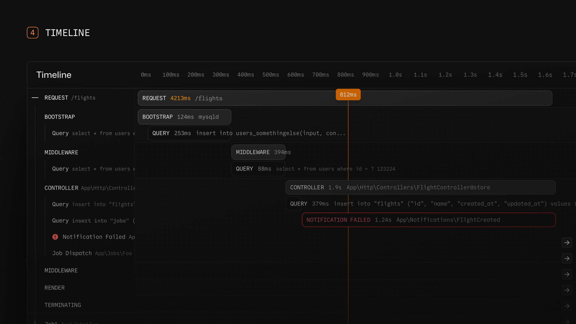The image size is (576, 324).
Task: Click the red Notification Failed error icon
Action: pos(55,237)
